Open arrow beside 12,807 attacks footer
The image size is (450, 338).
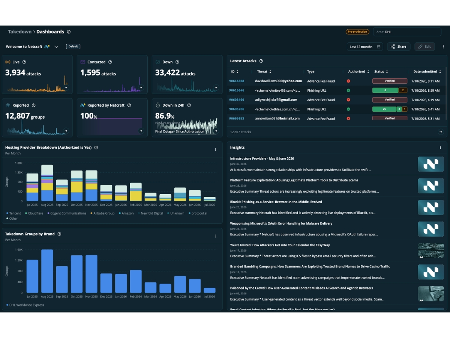coord(441,132)
